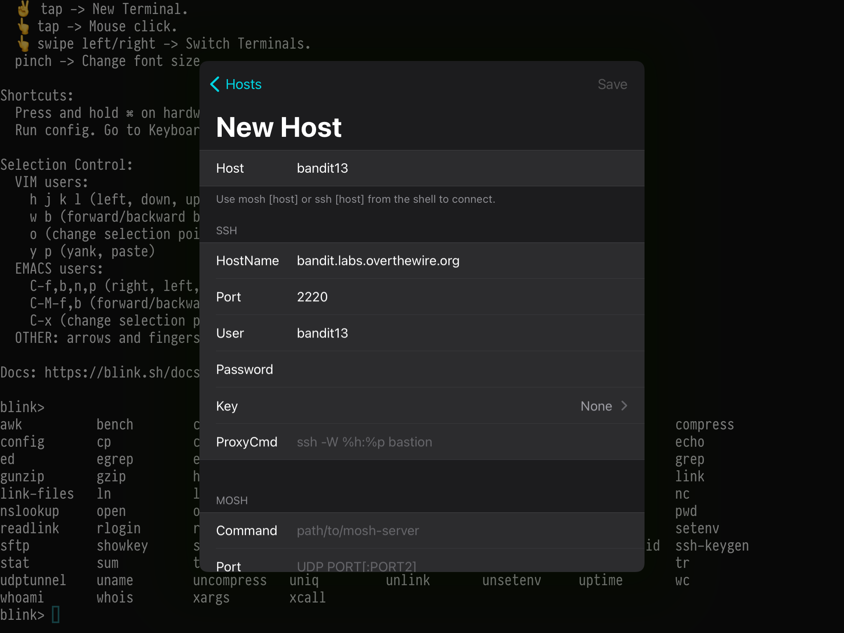Click the MOSH section header
The image size is (844, 633).
click(x=232, y=500)
